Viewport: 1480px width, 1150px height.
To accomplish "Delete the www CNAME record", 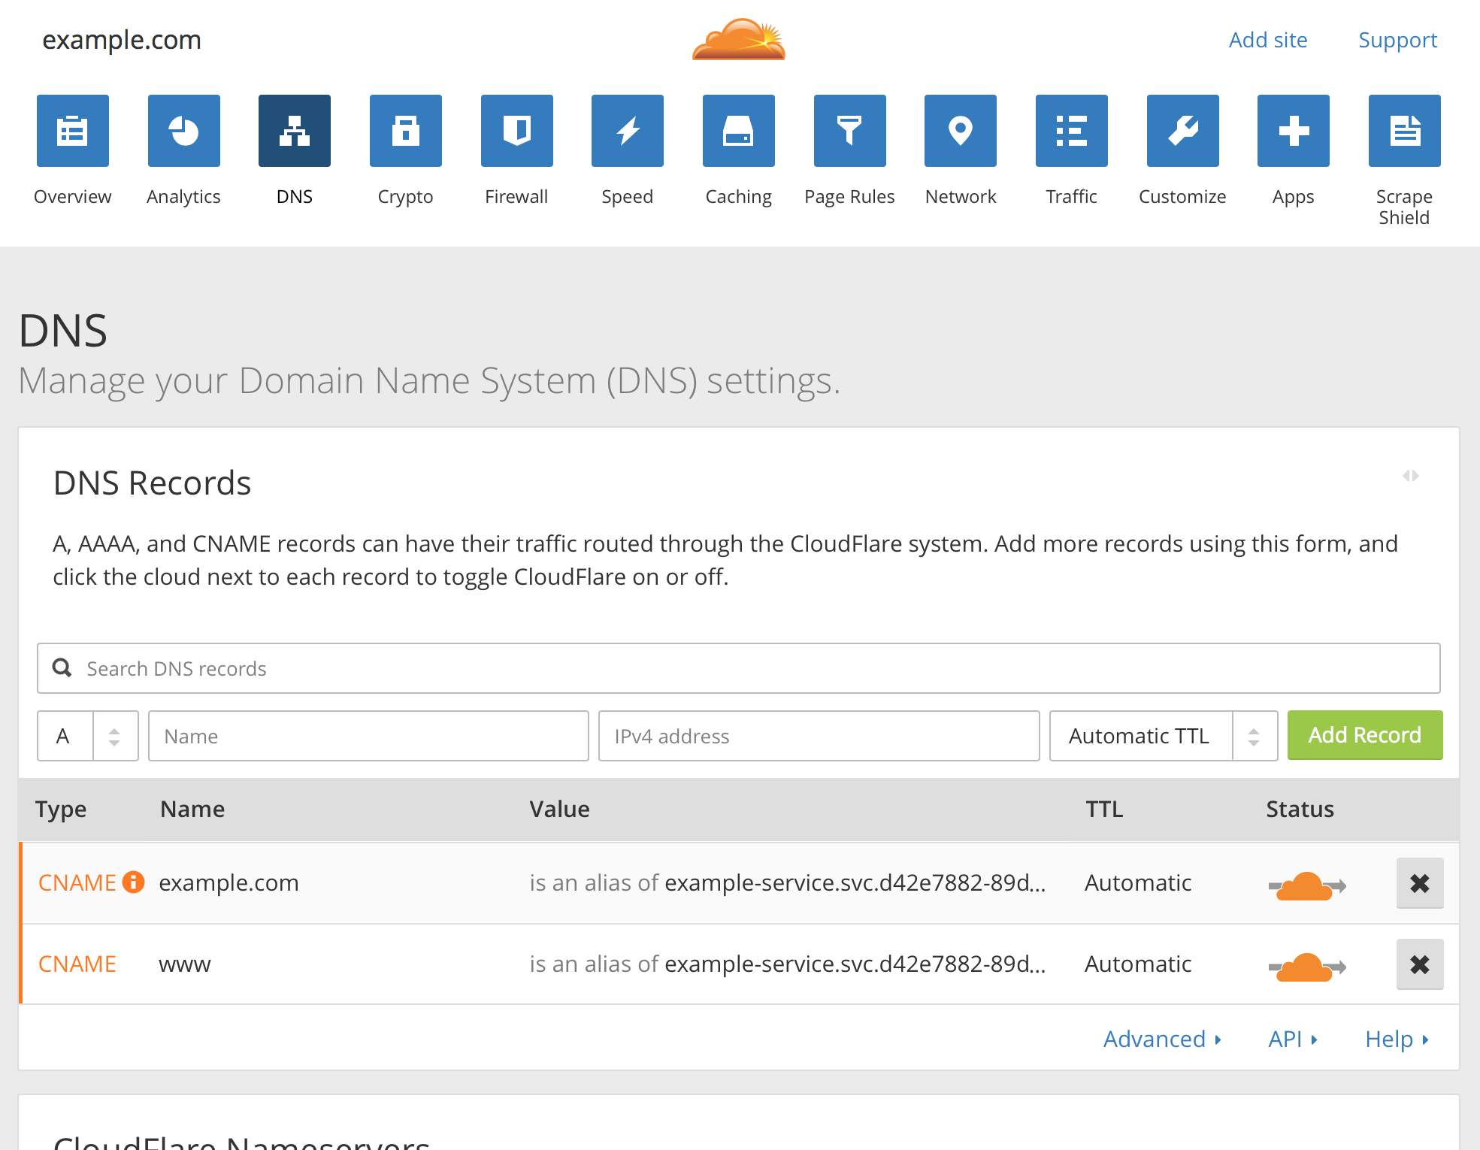I will click(x=1420, y=964).
